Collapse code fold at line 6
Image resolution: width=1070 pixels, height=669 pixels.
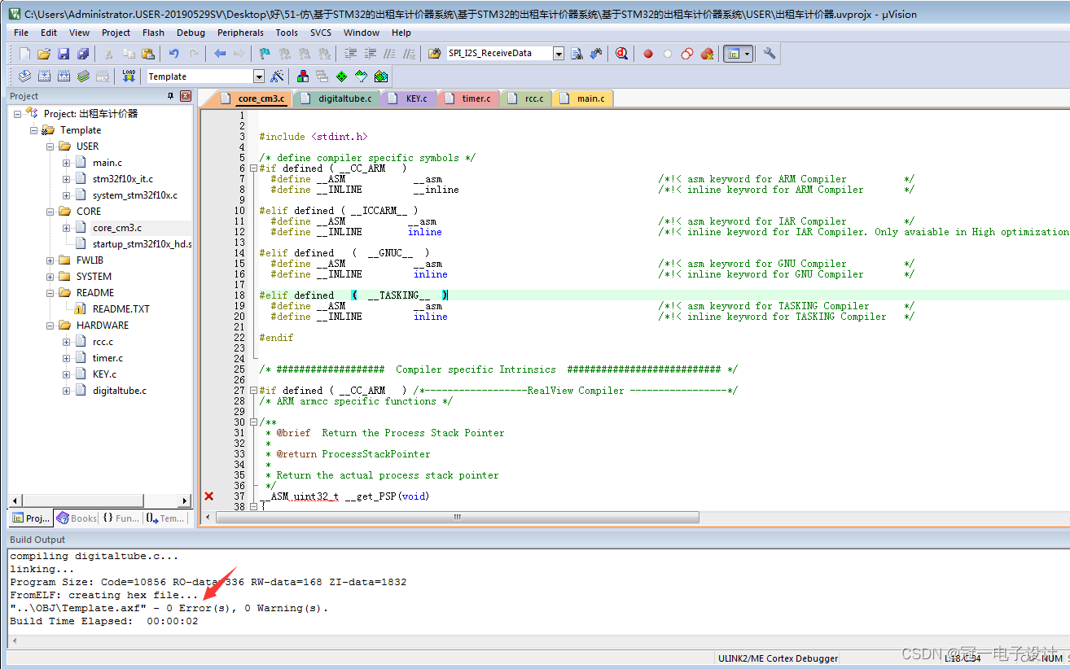(253, 168)
